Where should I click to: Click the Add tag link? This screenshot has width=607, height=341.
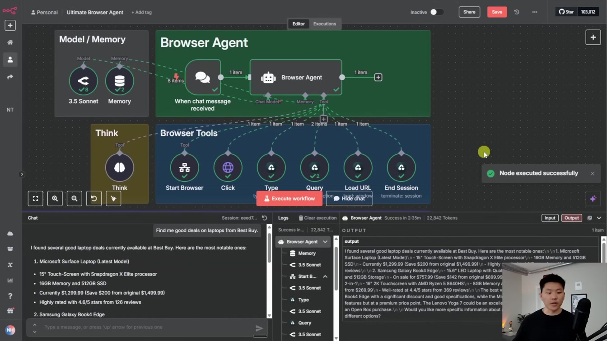(141, 12)
